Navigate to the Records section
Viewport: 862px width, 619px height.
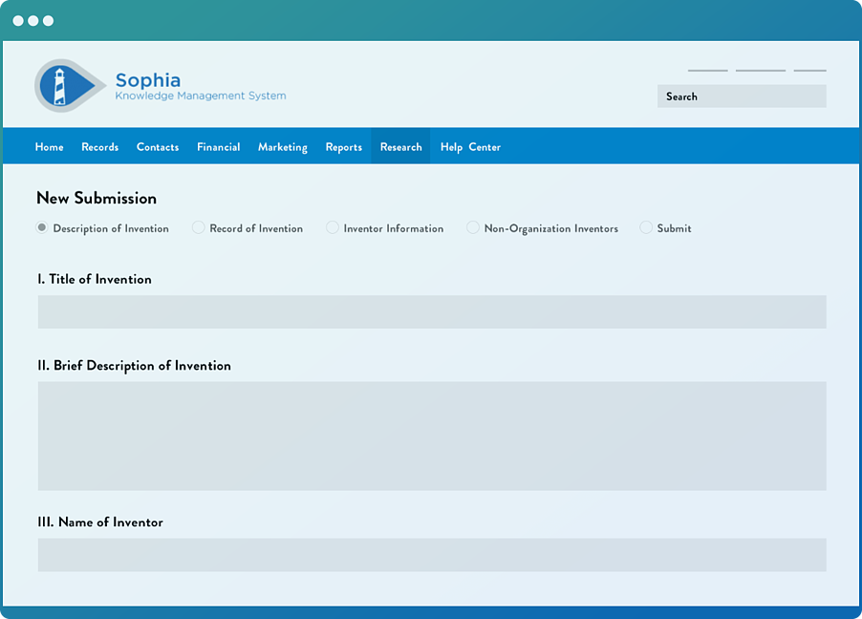click(x=99, y=146)
